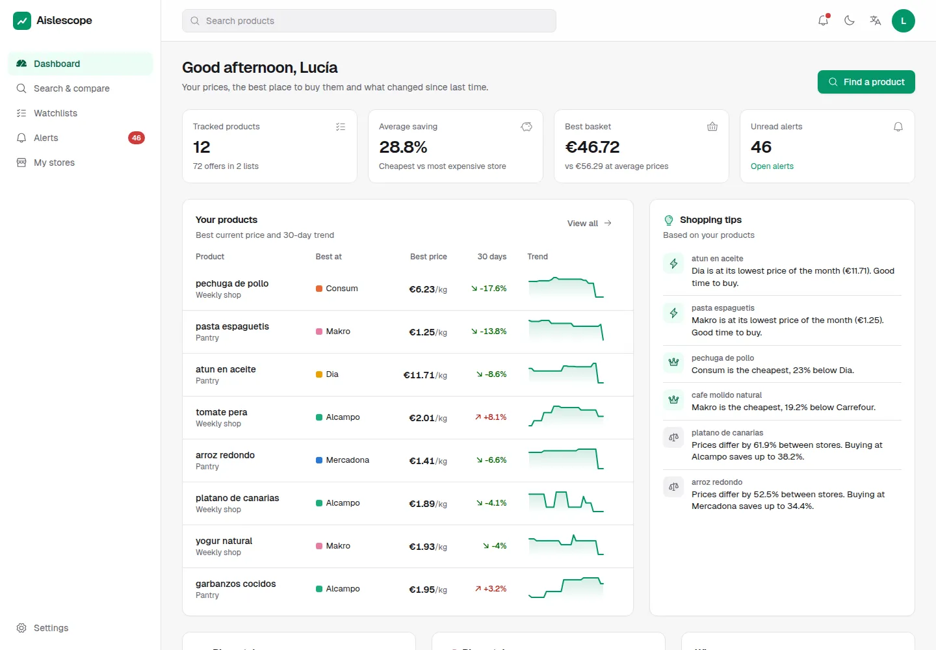Select the tomate pera product name

click(222, 412)
